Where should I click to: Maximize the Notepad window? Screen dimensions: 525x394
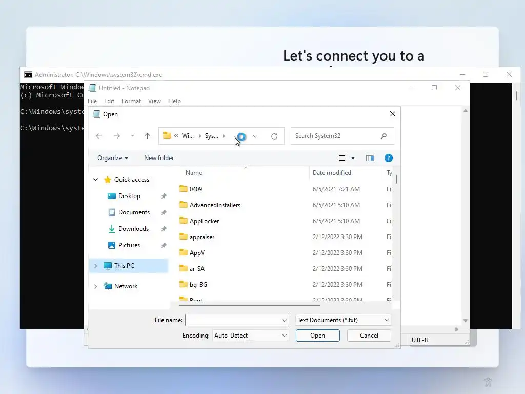coord(434,88)
